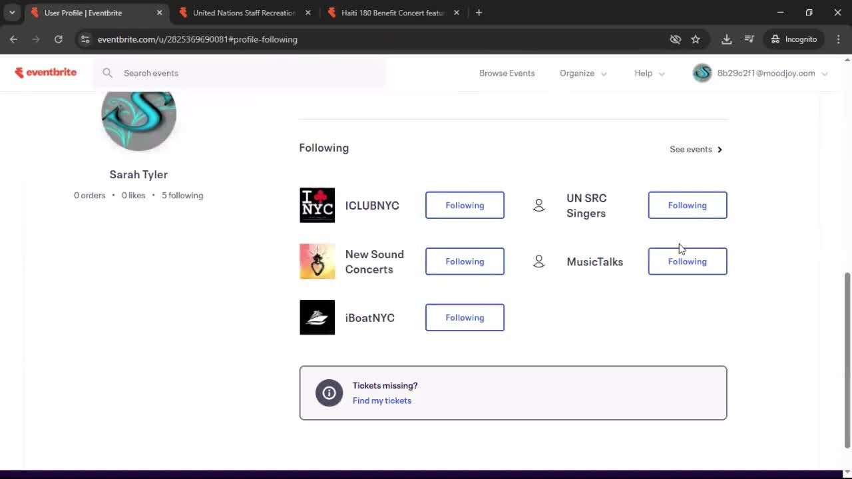Click the Search events field
This screenshot has height=479, width=852.
pos(240,73)
